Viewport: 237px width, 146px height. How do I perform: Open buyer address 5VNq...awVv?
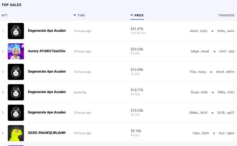226,31
